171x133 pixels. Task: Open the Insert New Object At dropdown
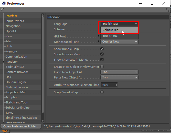(119, 72)
